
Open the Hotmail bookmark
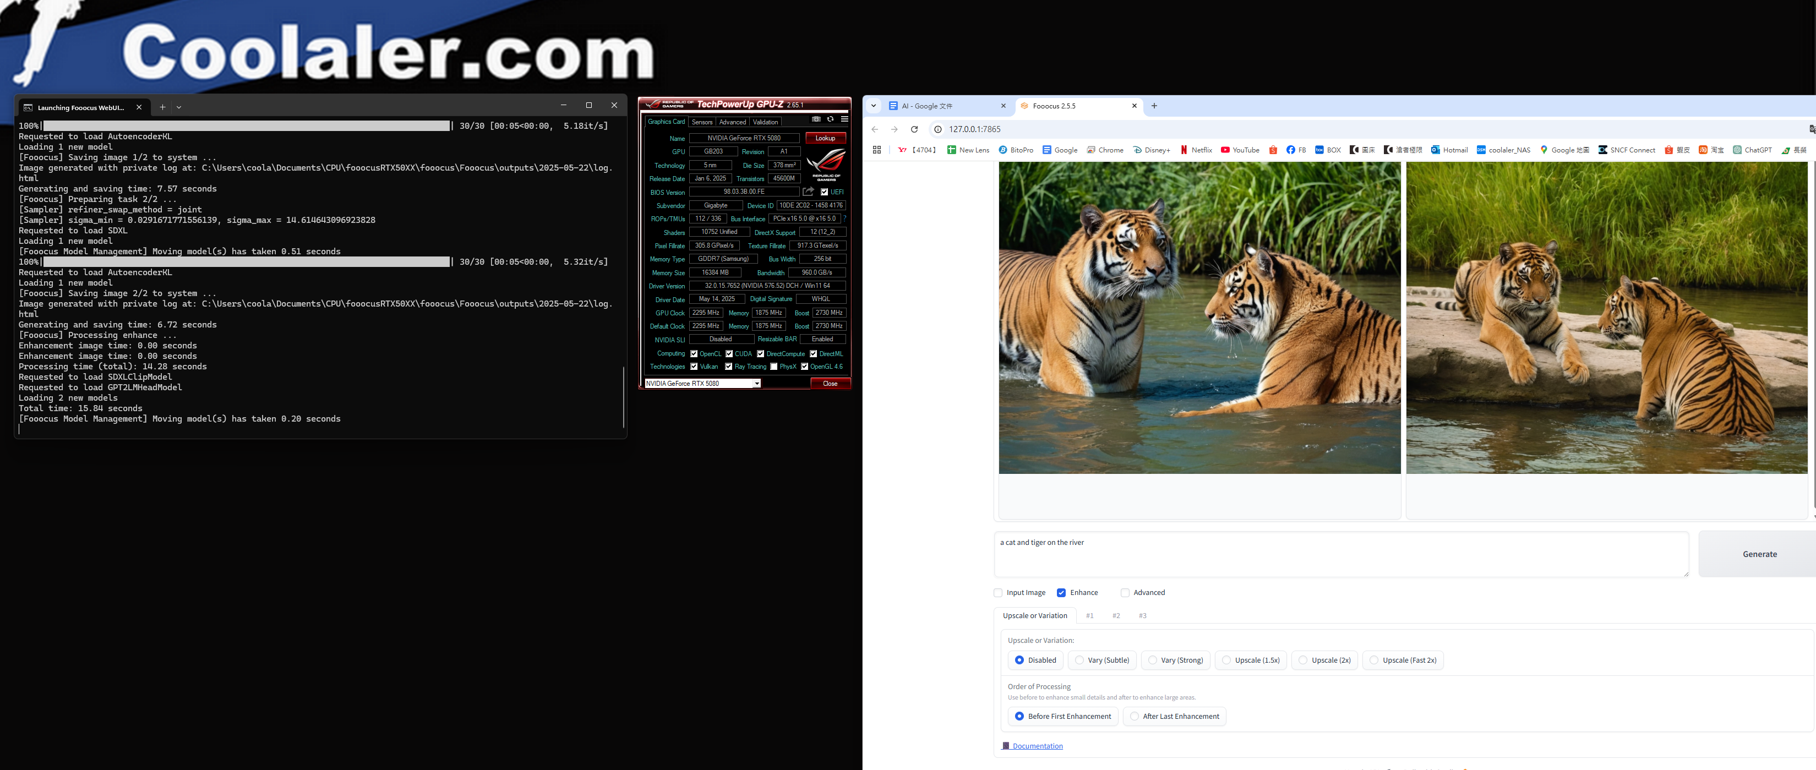pyautogui.click(x=1449, y=150)
